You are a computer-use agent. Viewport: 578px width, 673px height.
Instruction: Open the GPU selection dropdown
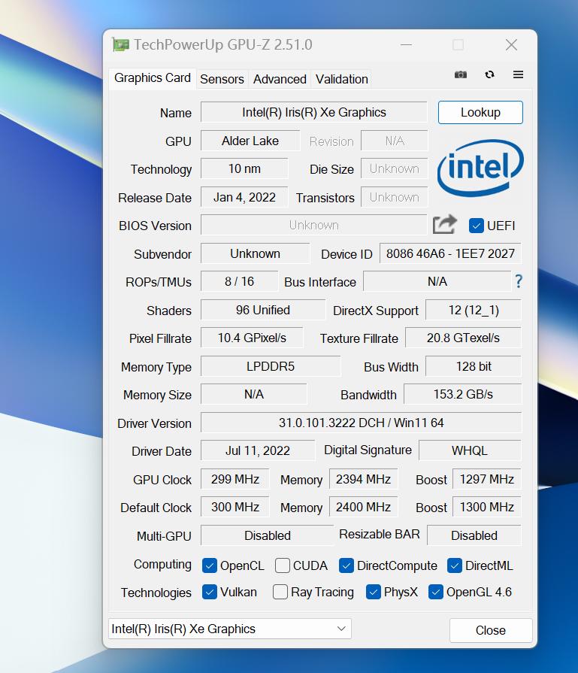pyautogui.click(x=230, y=629)
